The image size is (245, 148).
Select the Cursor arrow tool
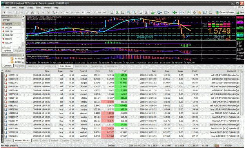pos(4,13)
